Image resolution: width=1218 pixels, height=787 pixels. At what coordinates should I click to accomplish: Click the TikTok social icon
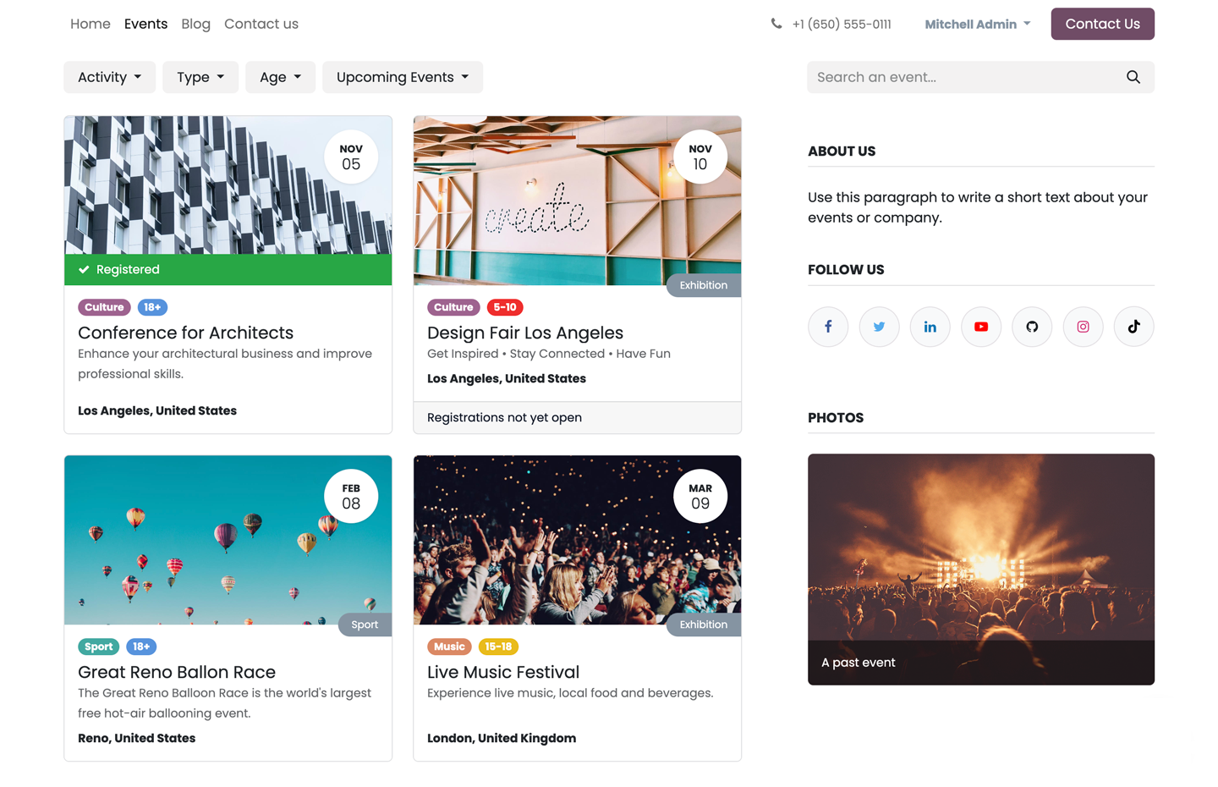[1133, 327]
